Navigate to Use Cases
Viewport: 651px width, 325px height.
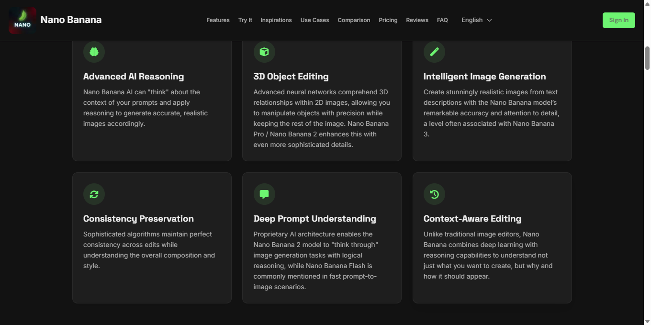pyautogui.click(x=314, y=20)
